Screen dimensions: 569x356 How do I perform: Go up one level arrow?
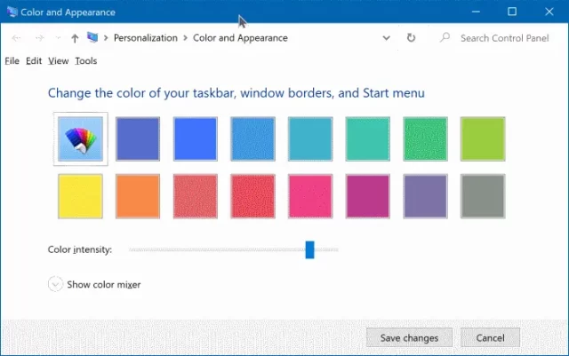pos(75,38)
